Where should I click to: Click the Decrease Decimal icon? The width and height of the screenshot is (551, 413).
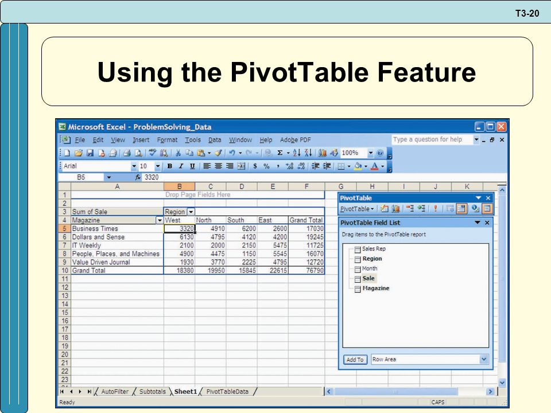pyautogui.click(x=301, y=166)
